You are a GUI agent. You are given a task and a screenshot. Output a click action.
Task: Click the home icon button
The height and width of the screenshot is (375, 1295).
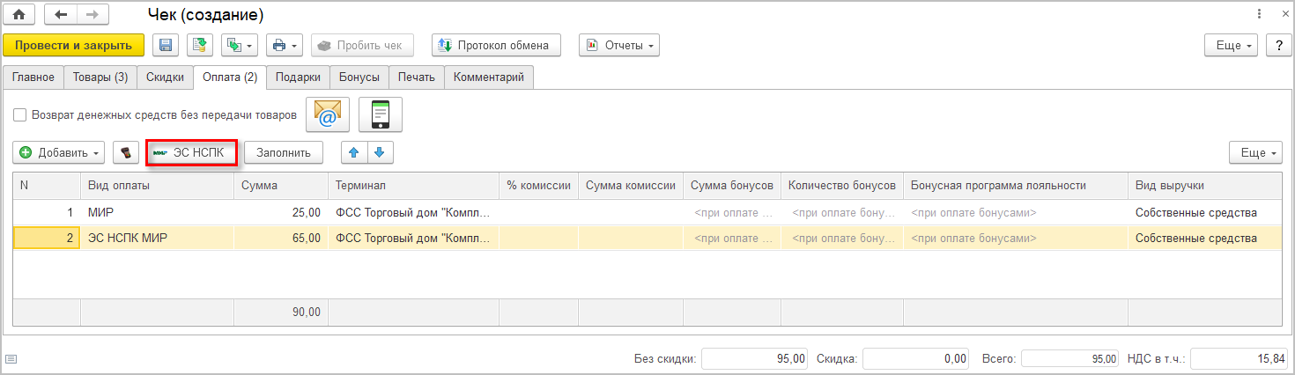tap(18, 15)
